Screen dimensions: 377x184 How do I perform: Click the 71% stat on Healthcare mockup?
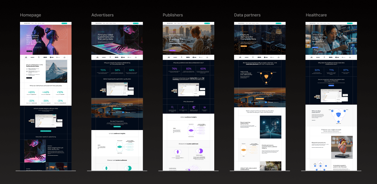click(332, 70)
